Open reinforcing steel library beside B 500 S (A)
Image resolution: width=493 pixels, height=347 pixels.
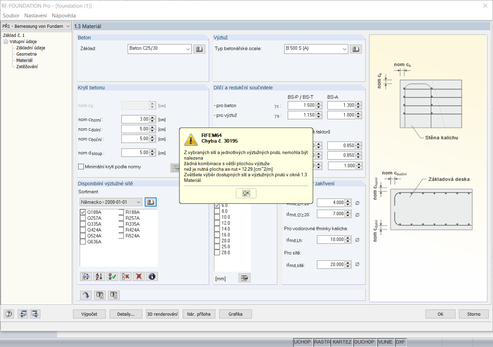click(356, 49)
